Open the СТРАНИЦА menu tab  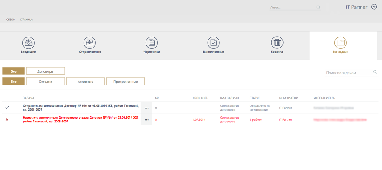[26, 20]
